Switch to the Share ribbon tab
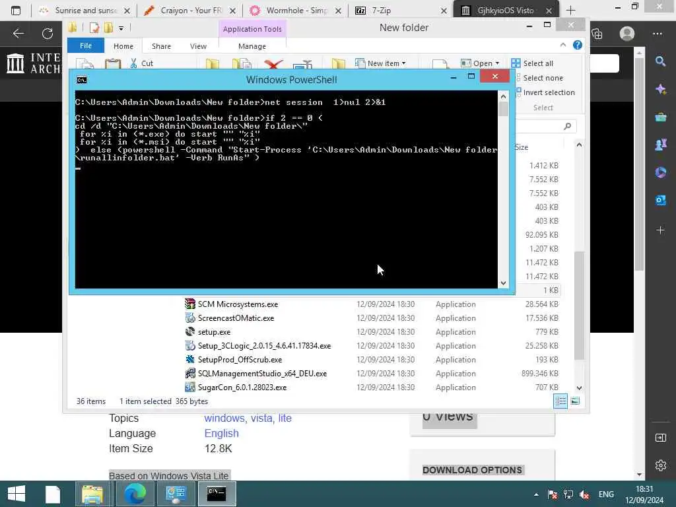 pos(161,46)
